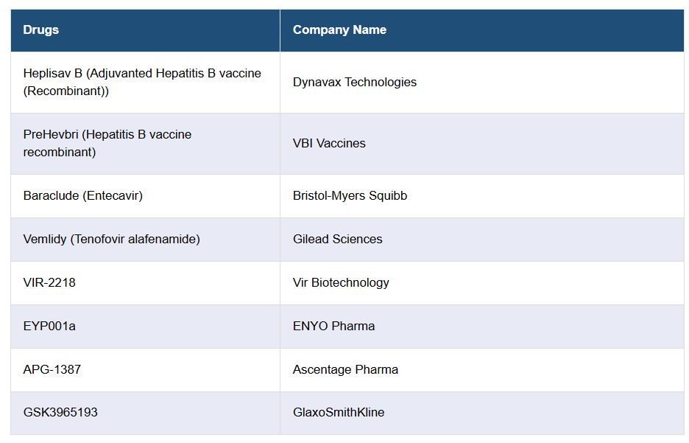Select the Heplisav B vaccine cell
The image size is (689, 443).
tap(142, 83)
